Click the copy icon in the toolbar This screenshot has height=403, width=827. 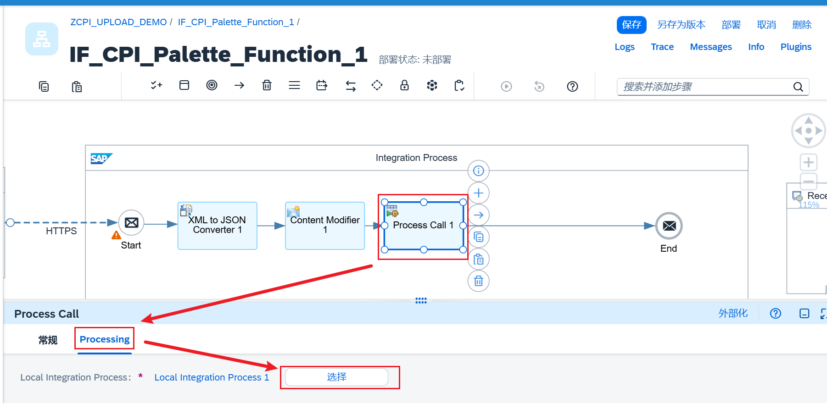[44, 86]
